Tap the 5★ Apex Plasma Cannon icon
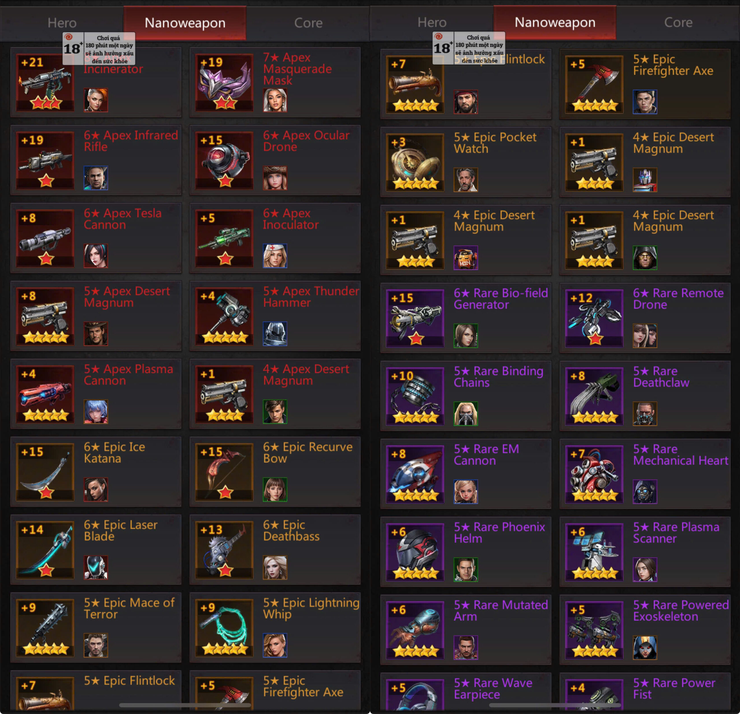 point(45,394)
